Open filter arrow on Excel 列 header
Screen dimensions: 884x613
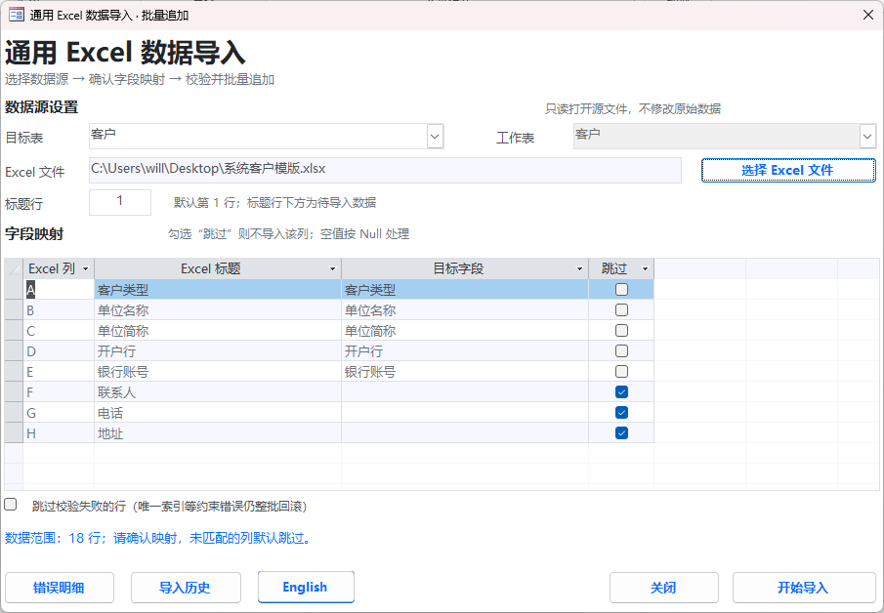click(86, 269)
